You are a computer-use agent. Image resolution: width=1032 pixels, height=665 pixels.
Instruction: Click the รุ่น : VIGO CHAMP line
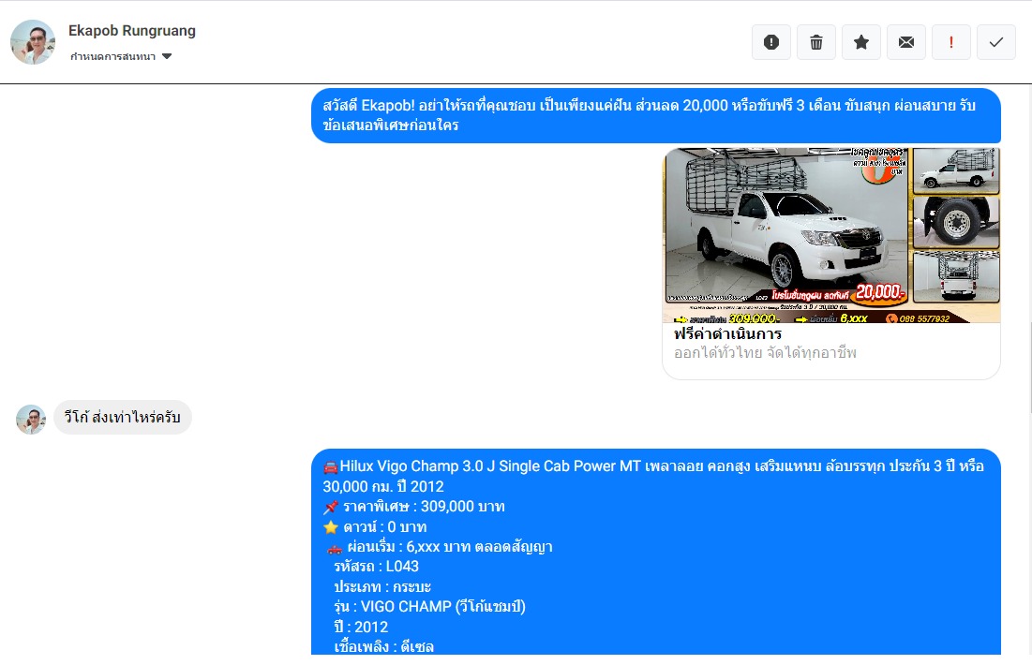[x=430, y=606]
